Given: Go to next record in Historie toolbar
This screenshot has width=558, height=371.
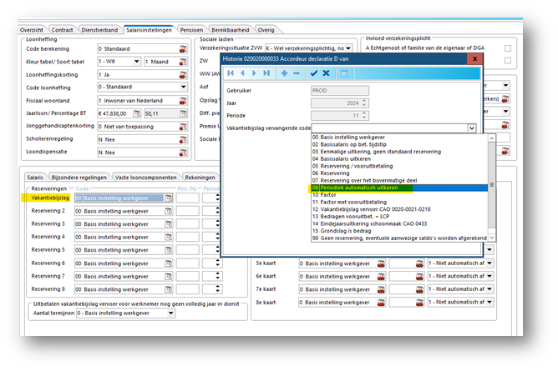Looking at the screenshot, I should point(254,73).
